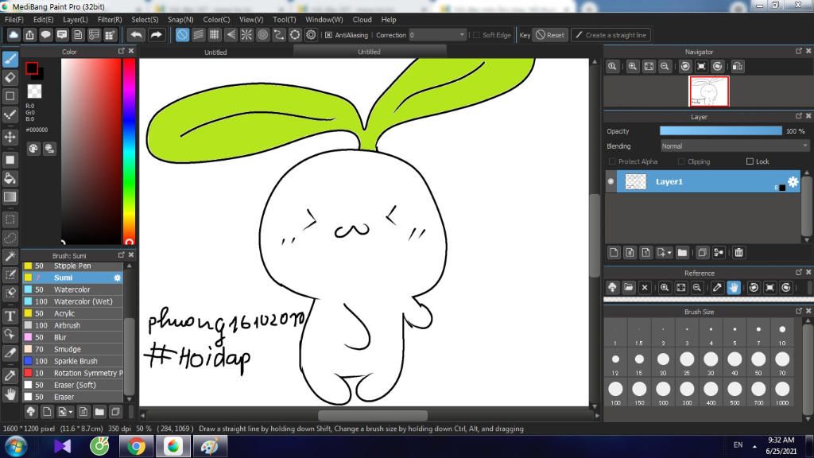
Task: Enable the layer Lock checkbox
Action: (x=750, y=161)
